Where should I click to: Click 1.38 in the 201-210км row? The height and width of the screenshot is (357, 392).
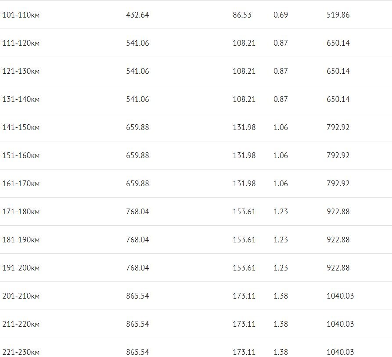(x=281, y=296)
